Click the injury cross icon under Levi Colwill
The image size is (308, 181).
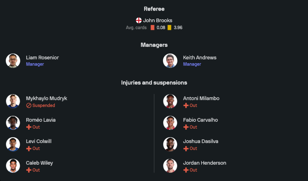tap(29, 149)
